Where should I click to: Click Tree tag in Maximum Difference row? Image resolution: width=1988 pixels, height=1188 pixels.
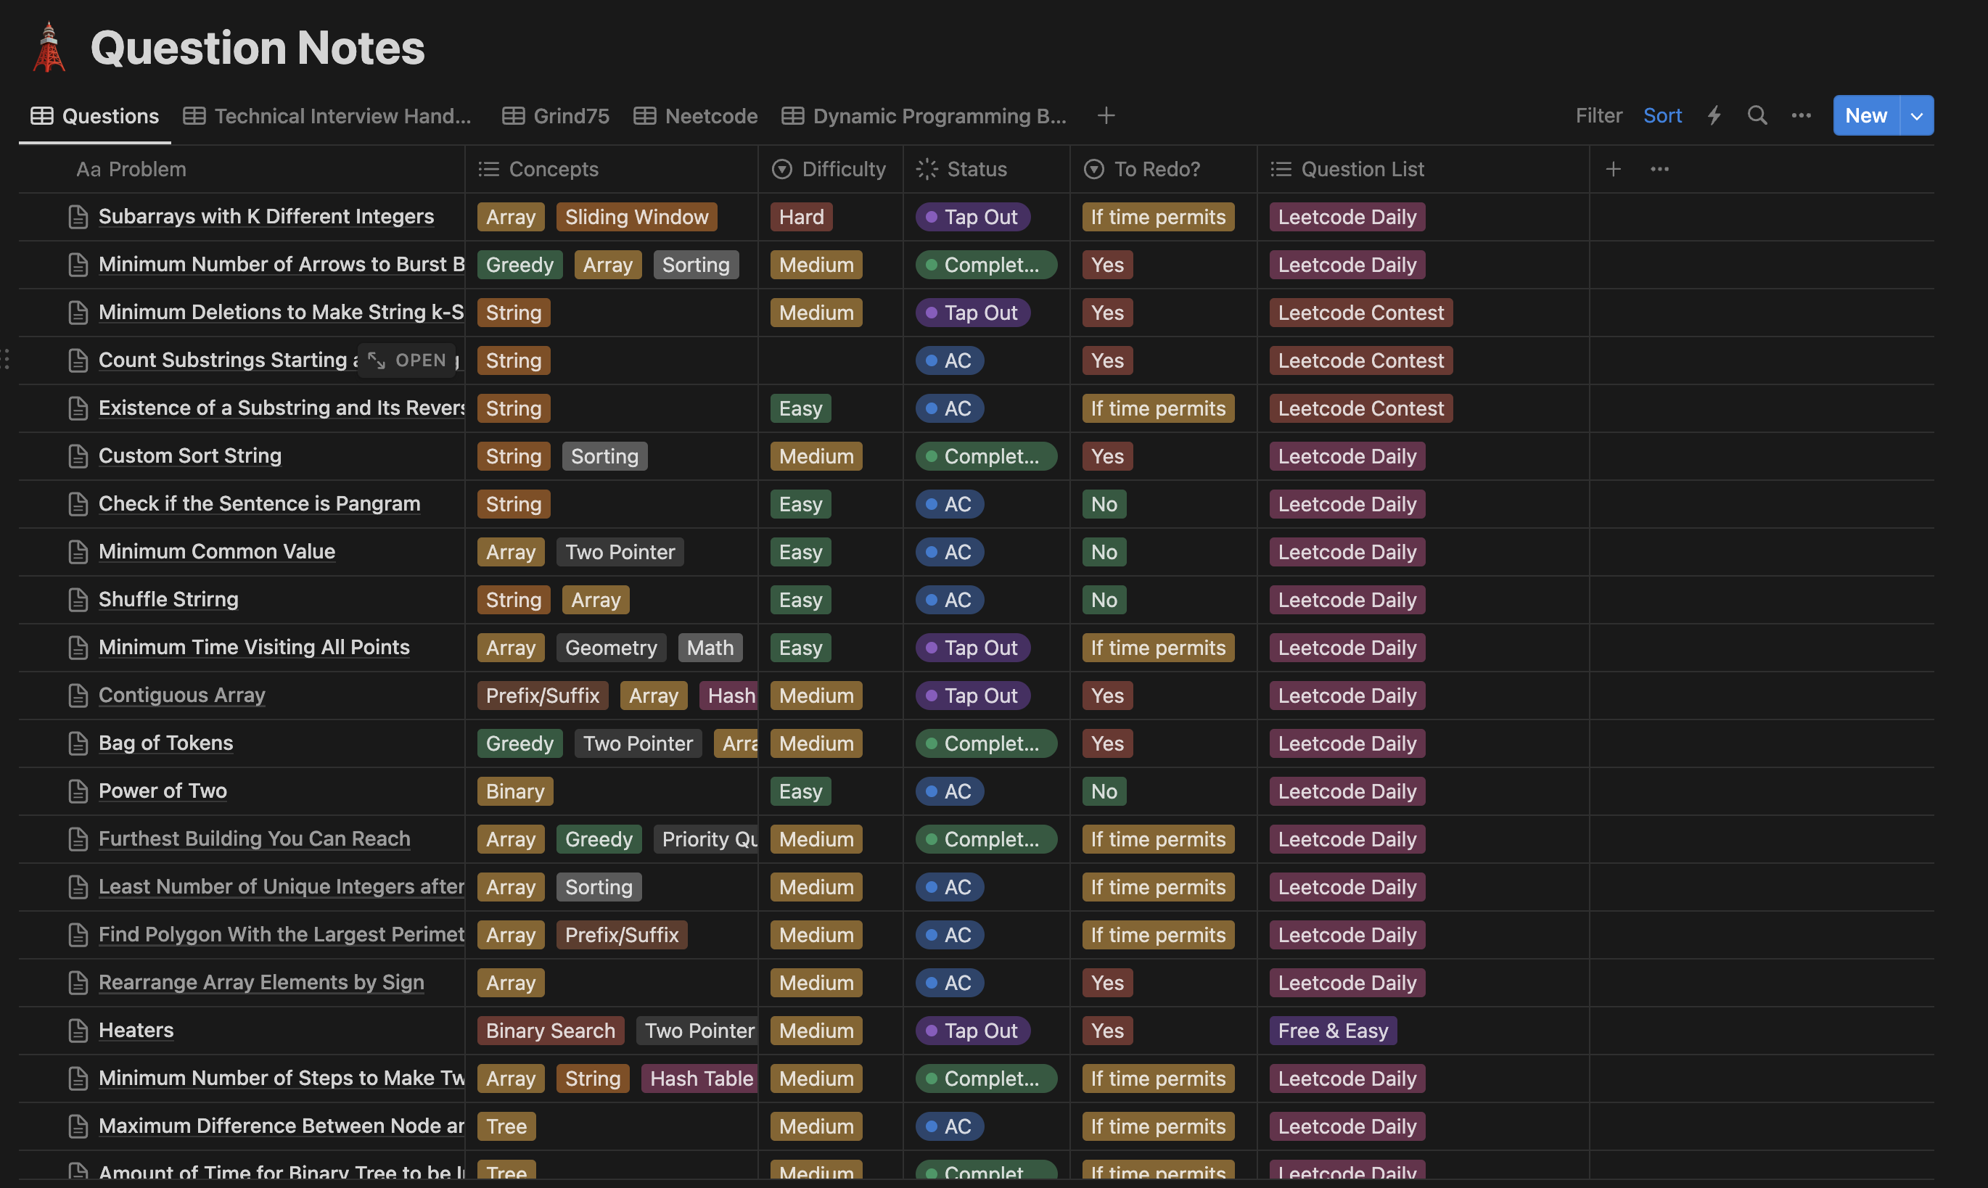[506, 1126]
